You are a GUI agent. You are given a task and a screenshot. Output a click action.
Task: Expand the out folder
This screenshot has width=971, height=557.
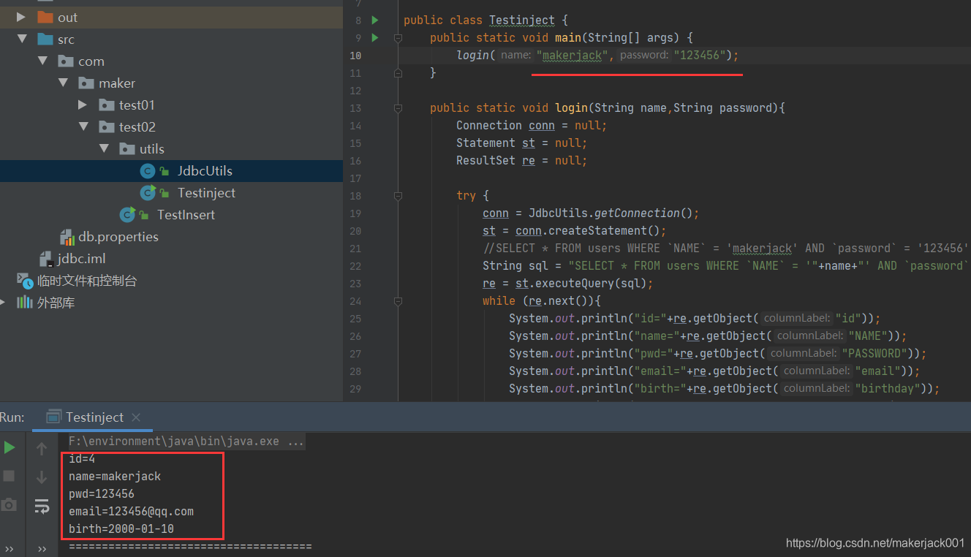tap(21, 17)
